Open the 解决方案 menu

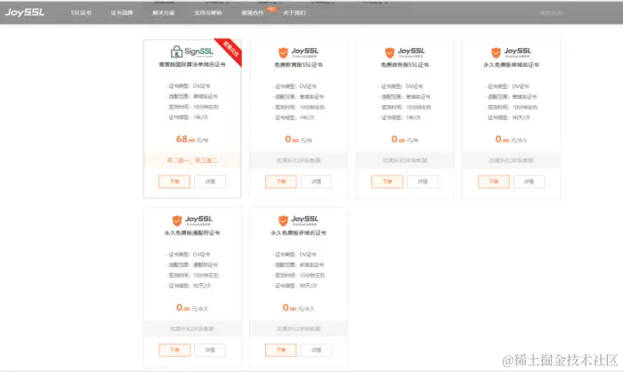click(x=164, y=12)
